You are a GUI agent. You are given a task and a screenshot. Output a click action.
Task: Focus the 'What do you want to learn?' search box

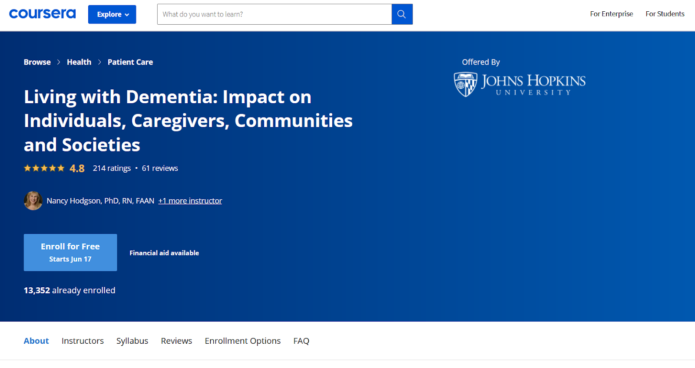point(274,14)
